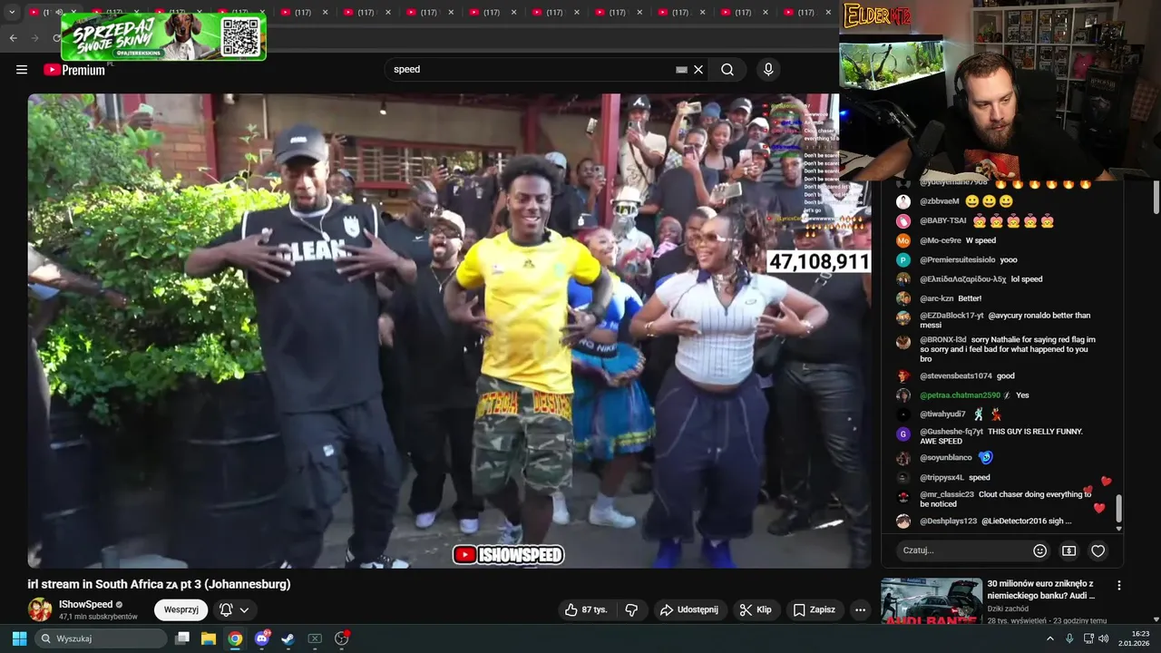Click the Udostępnij share button
This screenshot has height=653, width=1161.
tap(688, 609)
